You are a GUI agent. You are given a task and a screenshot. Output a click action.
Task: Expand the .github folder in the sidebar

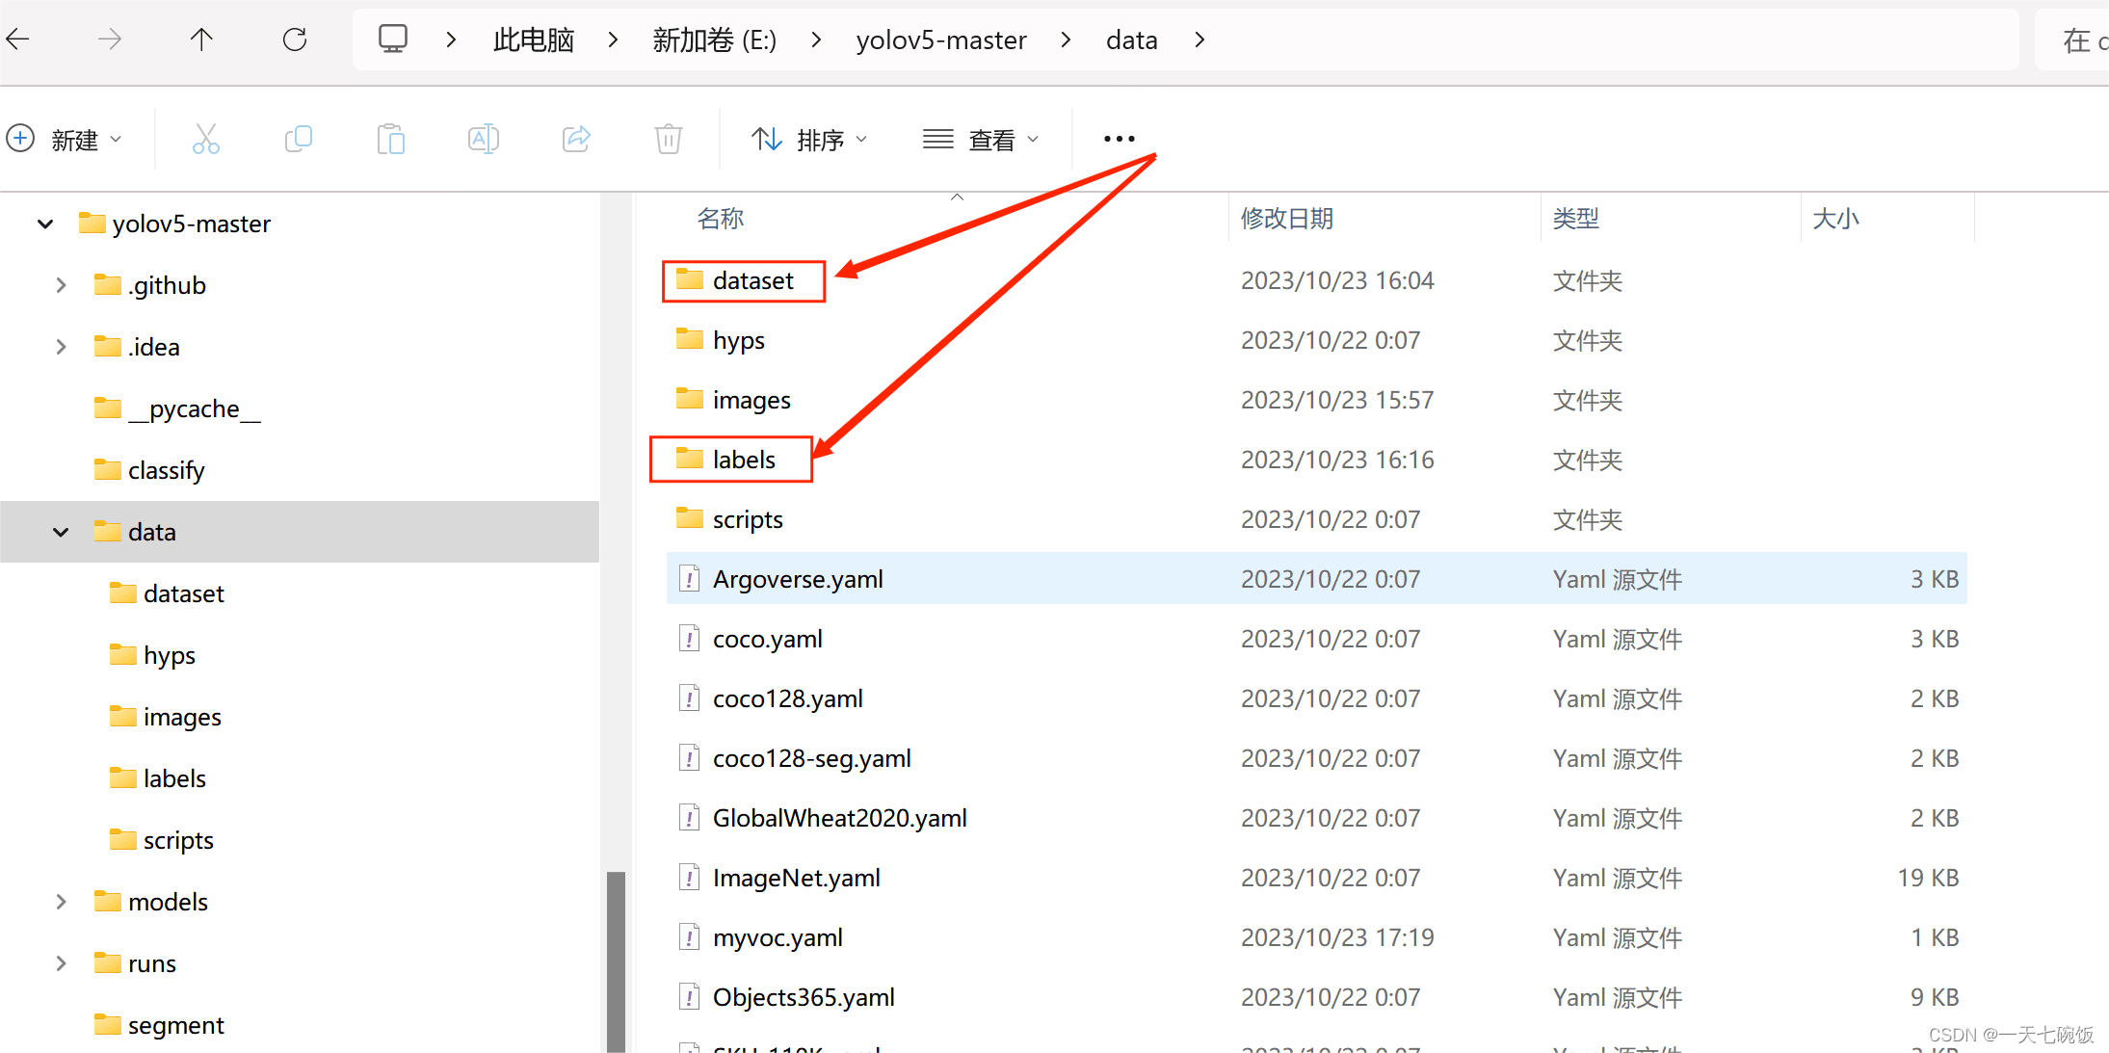coord(61,285)
